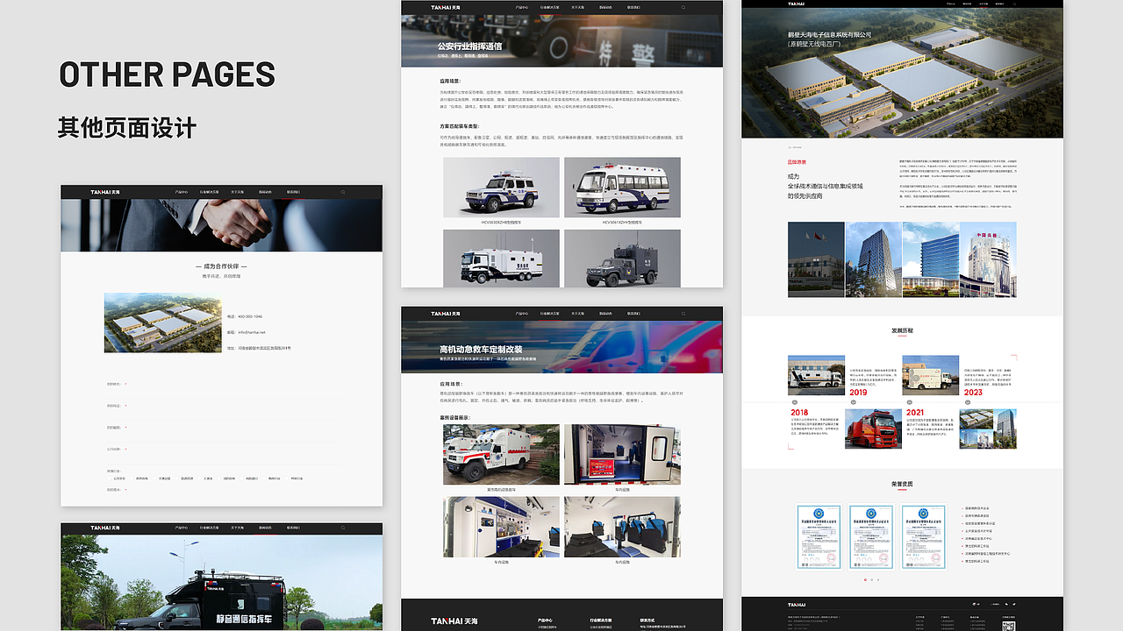The height and width of the screenshot is (631, 1123).
Task: Select 行业解决方案 in the ambulance page nav
Action: (x=549, y=313)
